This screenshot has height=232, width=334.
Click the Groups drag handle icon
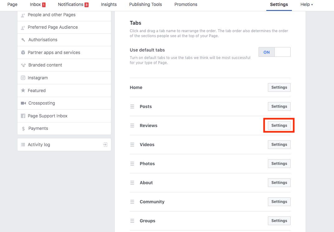click(132, 221)
